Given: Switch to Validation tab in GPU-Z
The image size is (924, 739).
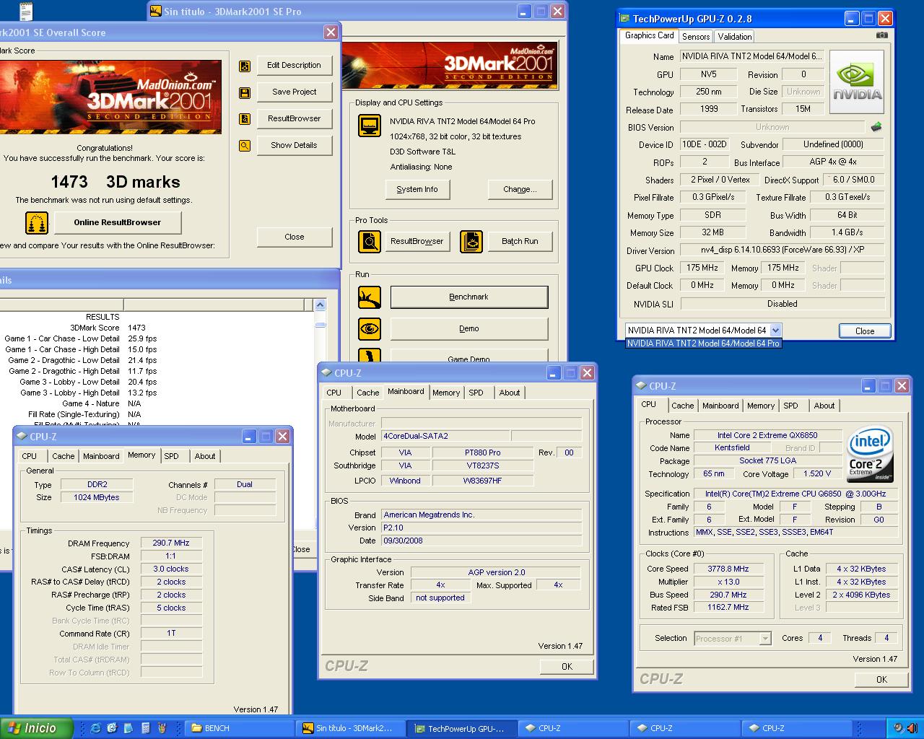Looking at the screenshot, I should [735, 37].
